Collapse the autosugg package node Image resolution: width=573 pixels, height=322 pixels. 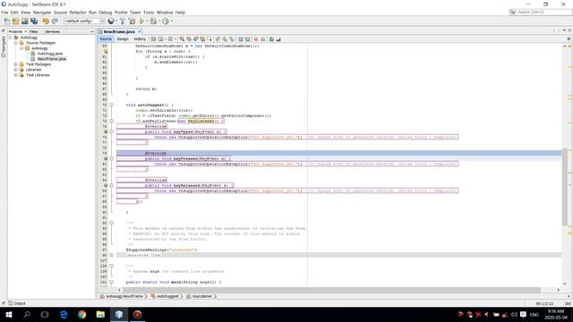[x=21, y=48]
